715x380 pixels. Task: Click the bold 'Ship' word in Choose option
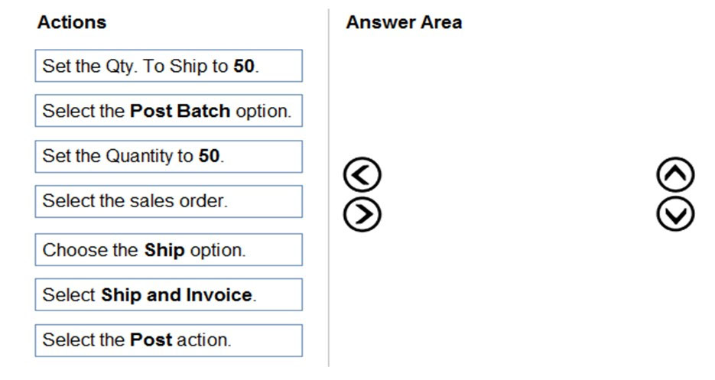point(164,250)
